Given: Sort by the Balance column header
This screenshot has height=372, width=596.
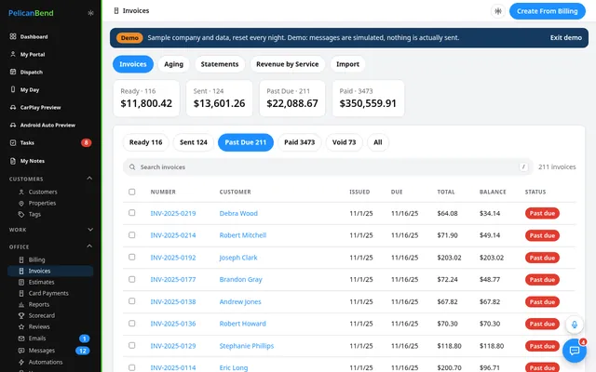Looking at the screenshot, I should click(493, 193).
